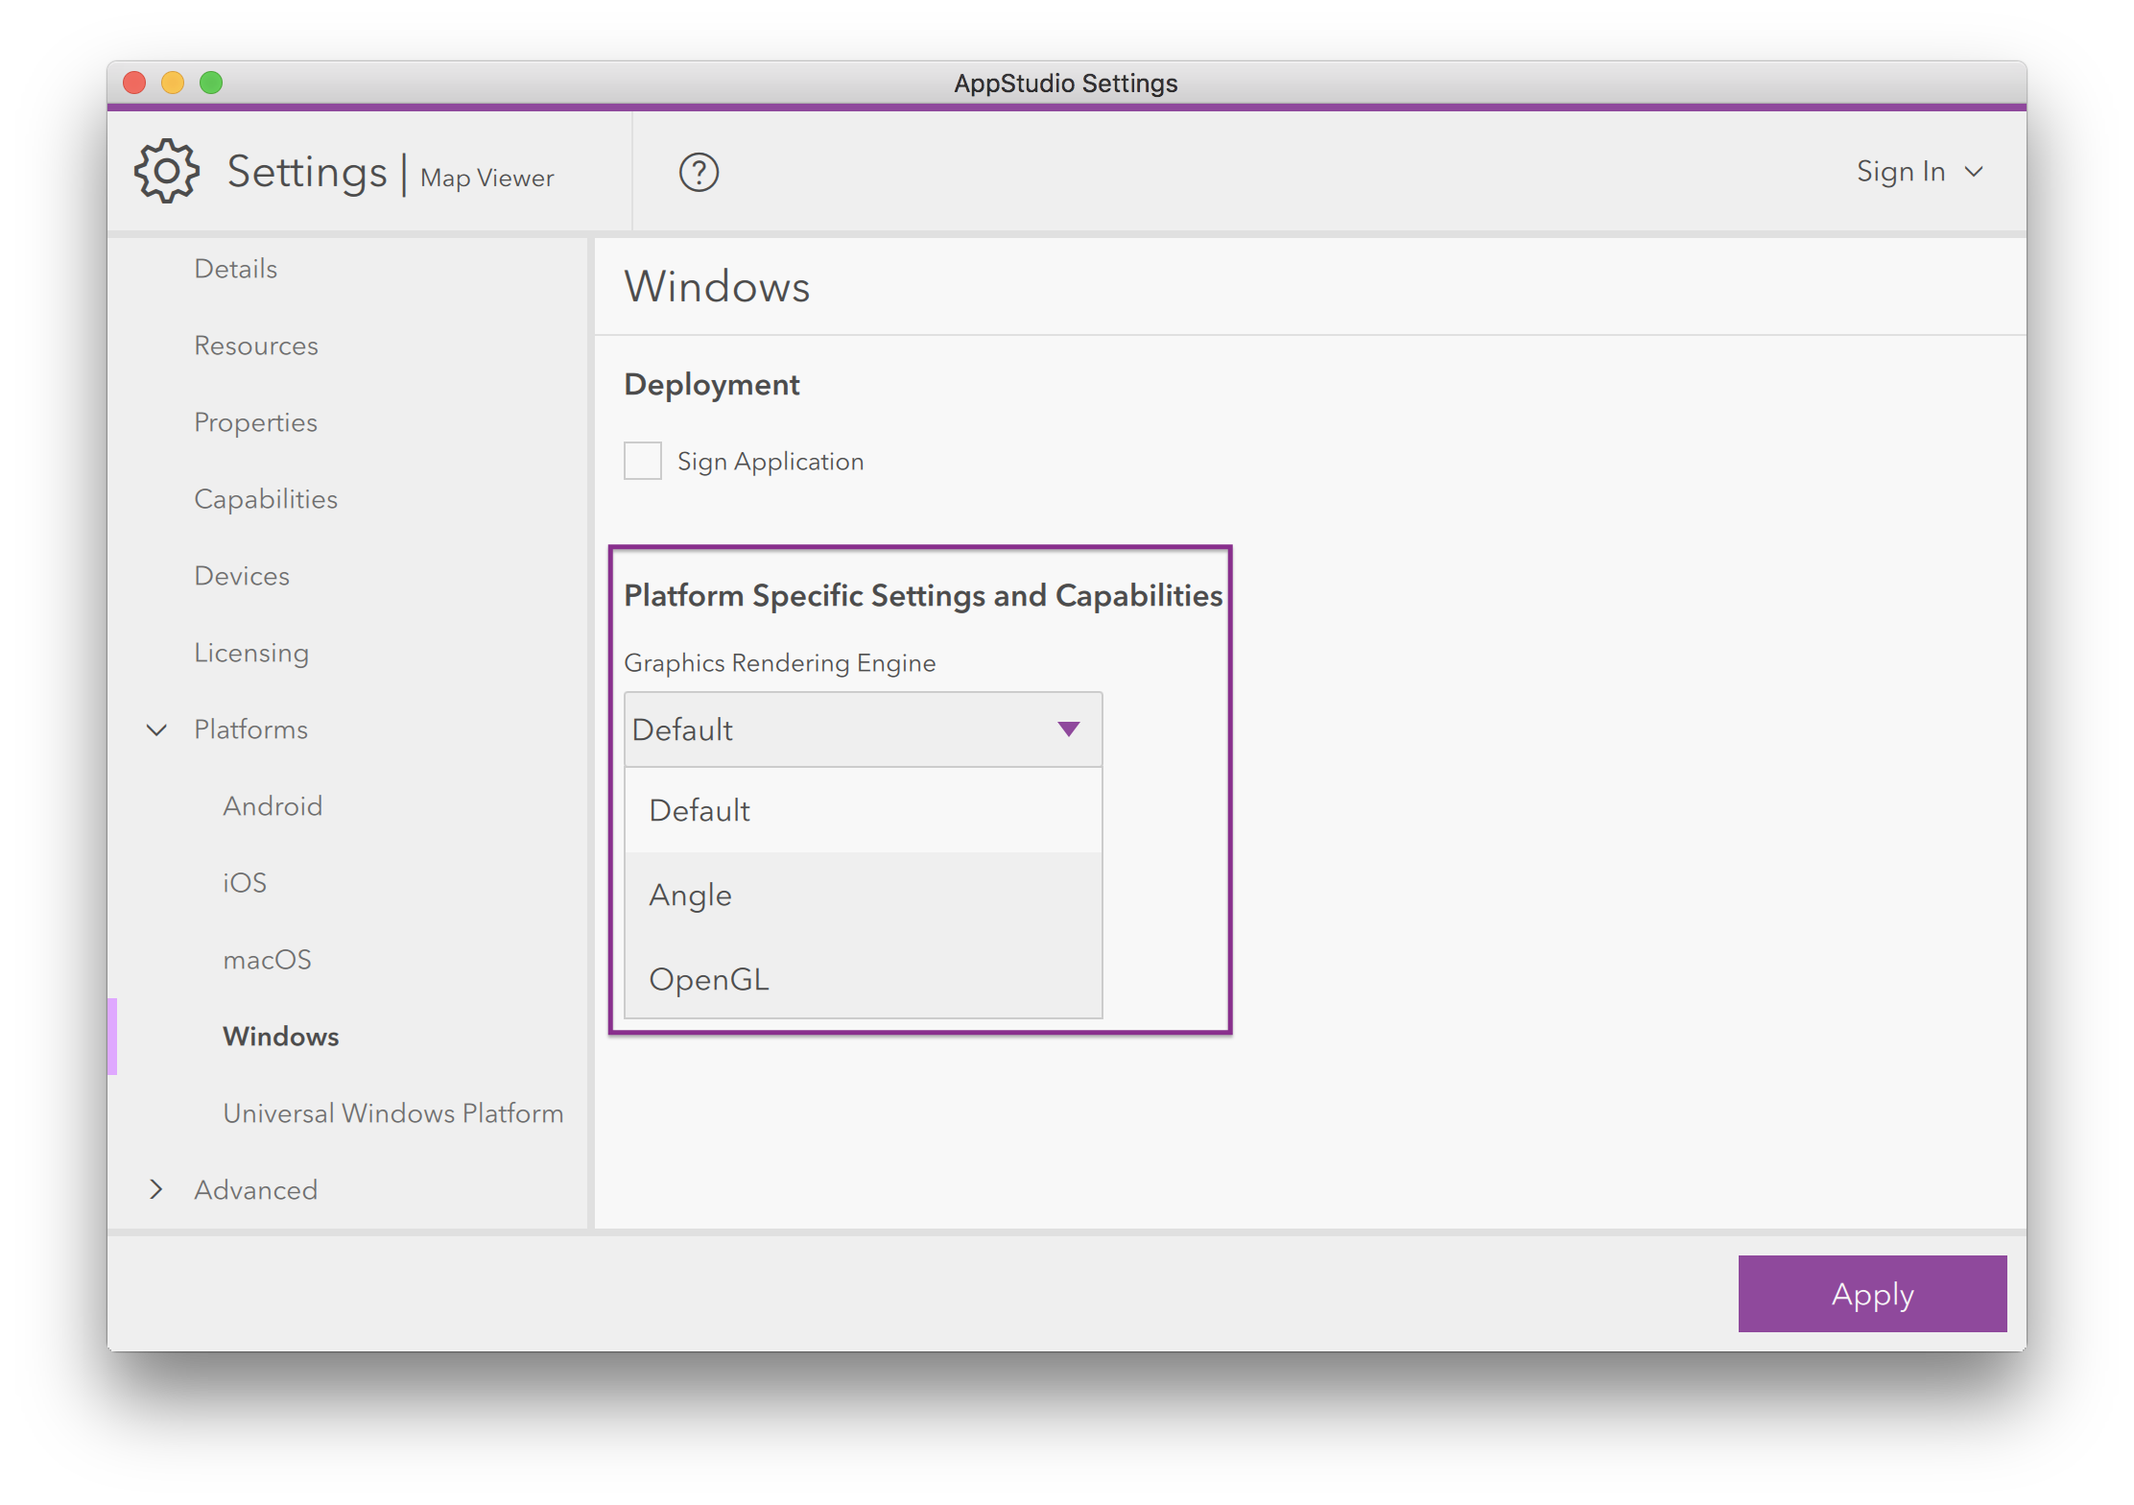The image size is (2134, 1505).
Task: Select Android under Platforms
Action: (273, 806)
